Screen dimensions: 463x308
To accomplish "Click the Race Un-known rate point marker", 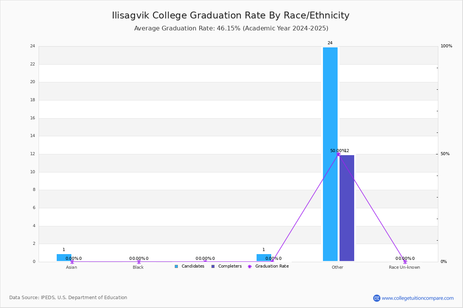I will pyautogui.click(x=405, y=262).
